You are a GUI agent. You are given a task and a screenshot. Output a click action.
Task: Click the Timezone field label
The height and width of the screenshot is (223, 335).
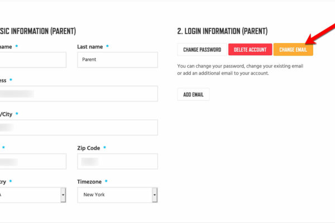point(89,182)
